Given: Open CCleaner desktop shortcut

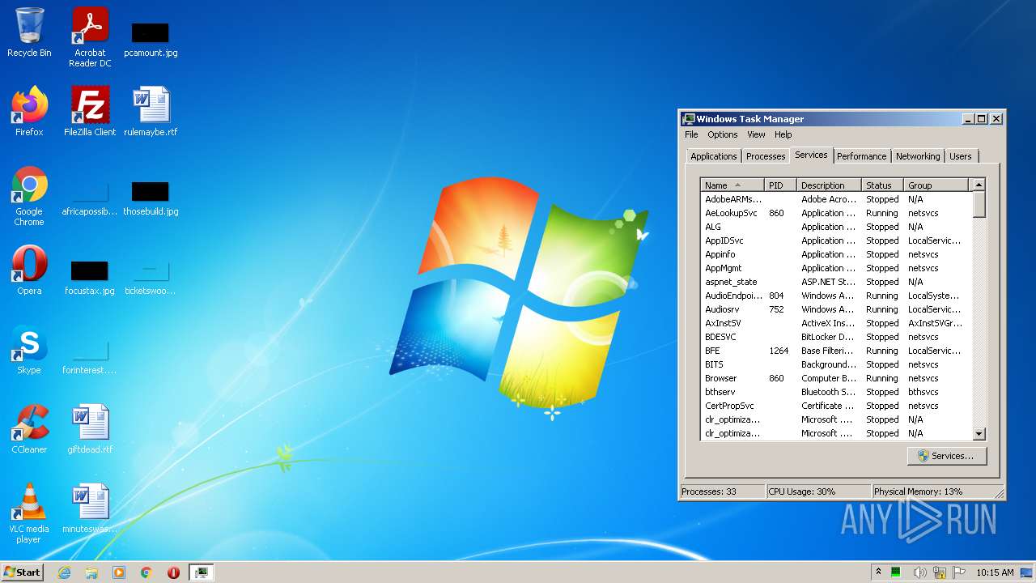Looking at the screenshot, I should point(29,429).
